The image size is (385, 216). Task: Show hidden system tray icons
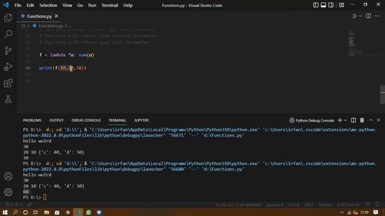(342, 212)
